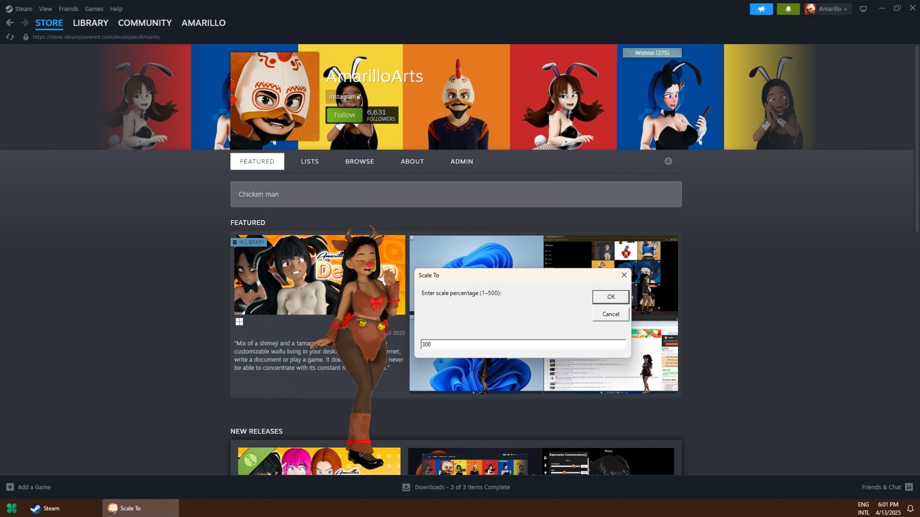Open the Amarillo account dropdown
Screen dimensions: 920x517
(x=828, y=9)
